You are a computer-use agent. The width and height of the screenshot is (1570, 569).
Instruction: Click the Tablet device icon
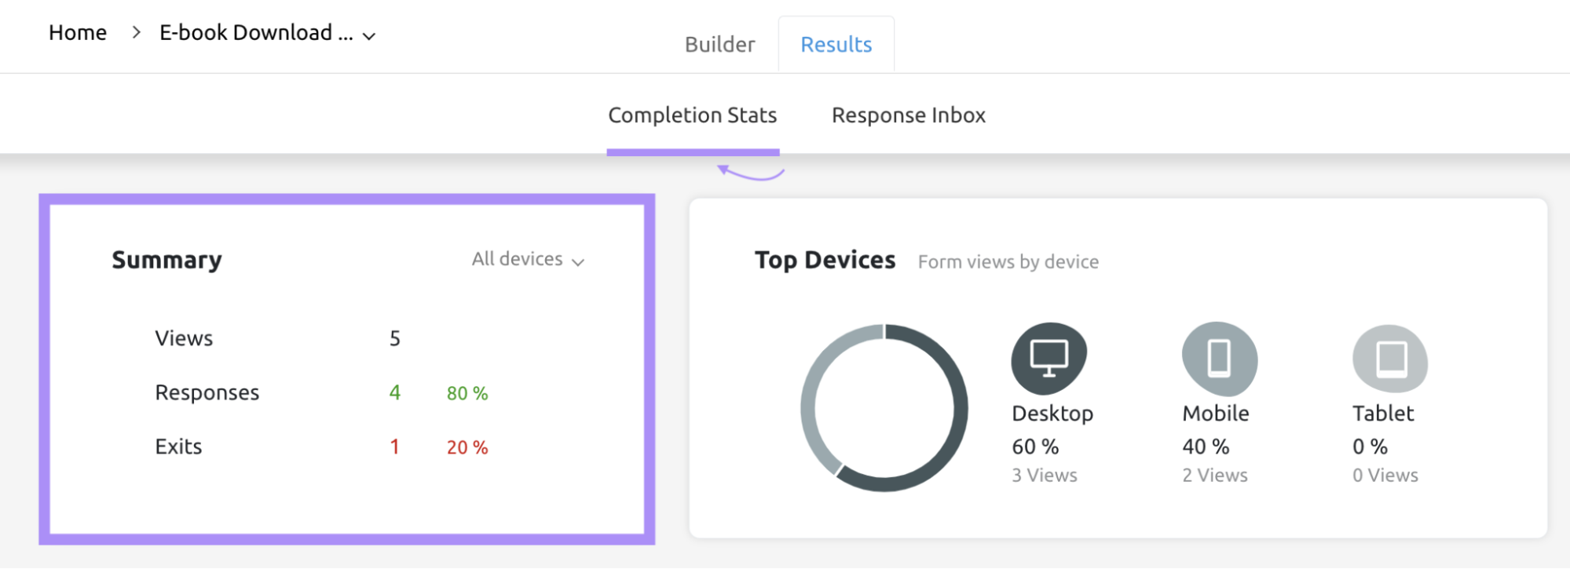(1389, 359)
